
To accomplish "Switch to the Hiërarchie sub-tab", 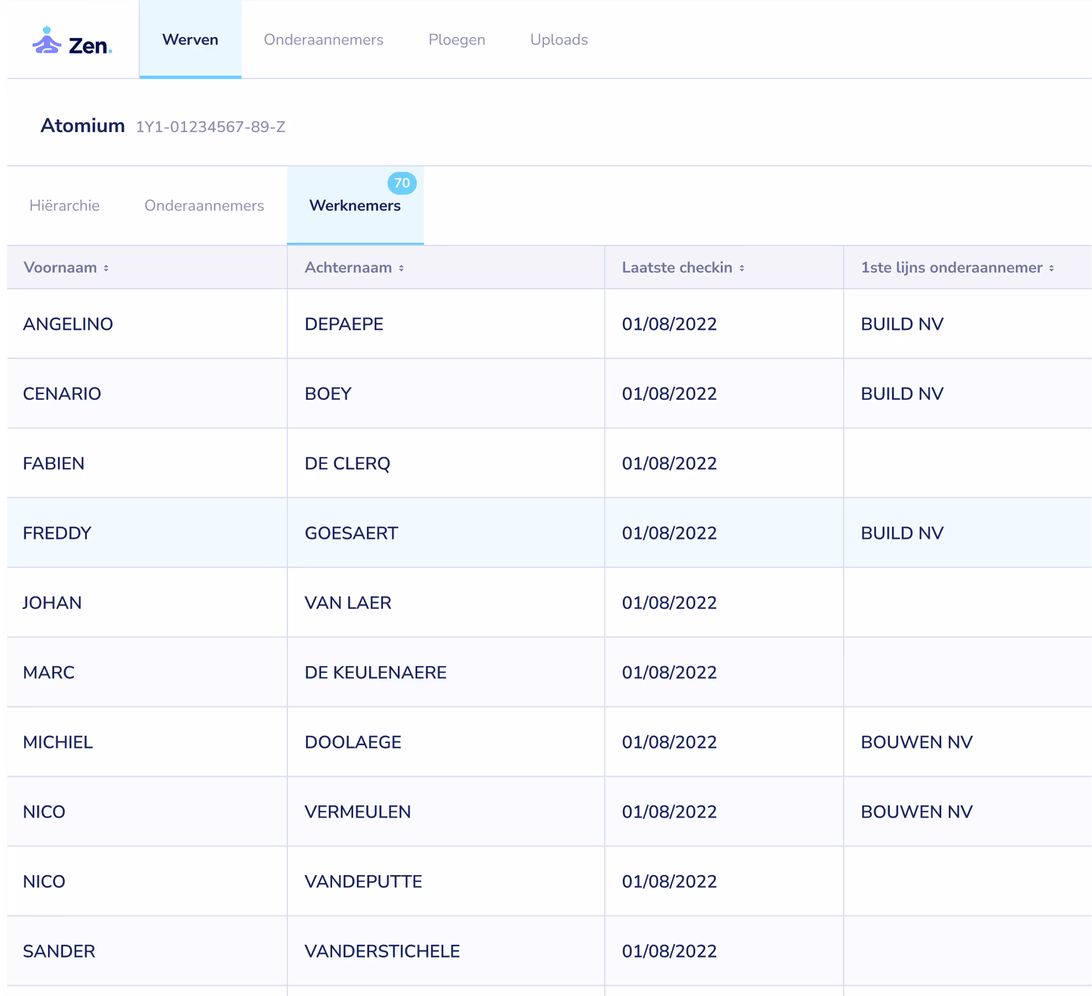I will click(65, 205).
